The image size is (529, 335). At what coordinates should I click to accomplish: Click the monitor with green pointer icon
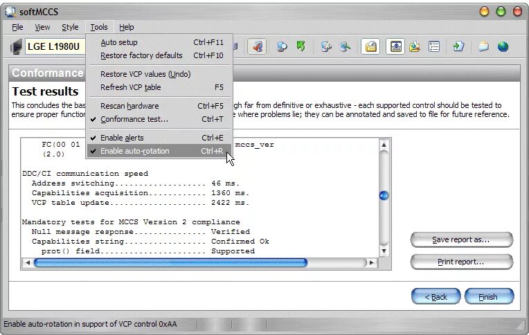pos(345,46)
